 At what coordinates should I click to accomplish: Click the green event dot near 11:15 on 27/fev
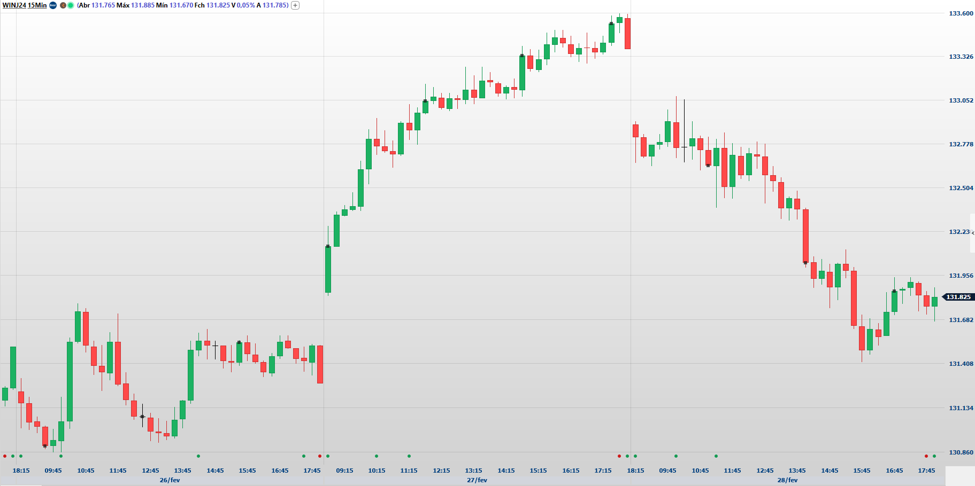pos(409,456)
